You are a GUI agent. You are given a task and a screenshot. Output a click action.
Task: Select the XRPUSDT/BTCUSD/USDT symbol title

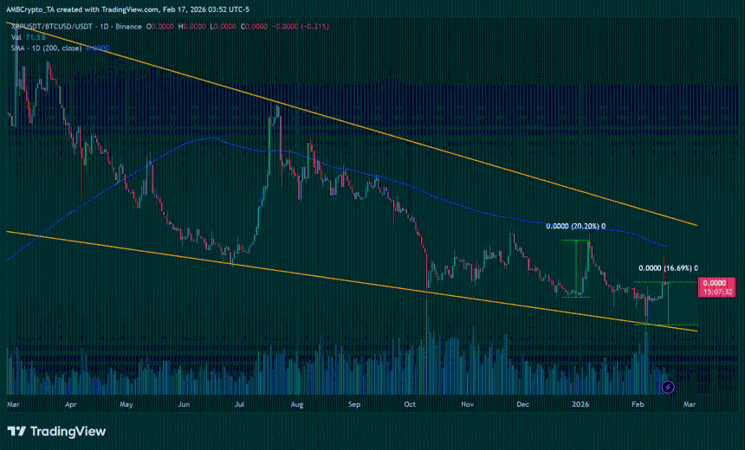(52, 27)
